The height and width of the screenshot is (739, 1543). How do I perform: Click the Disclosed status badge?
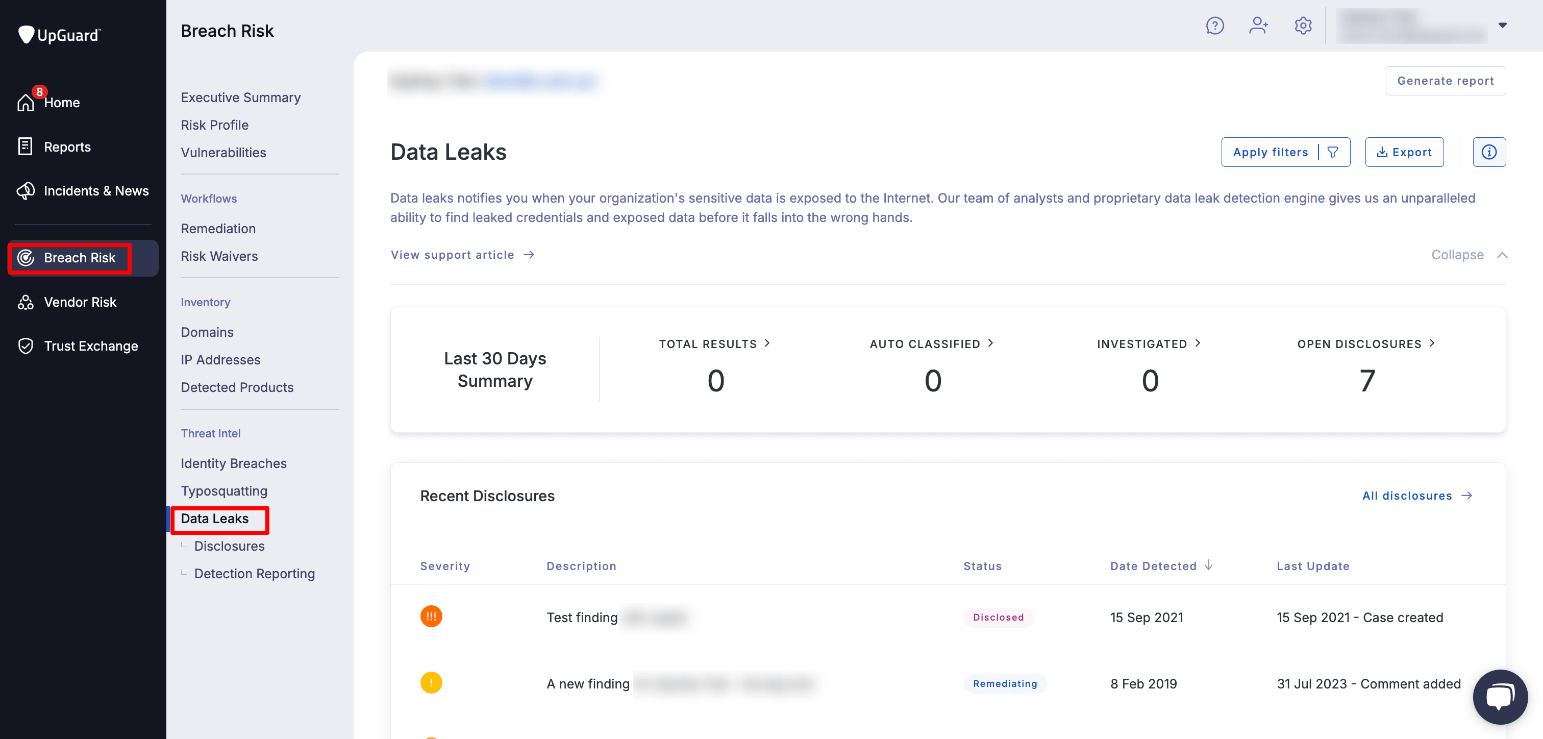[x=998, y=618]
